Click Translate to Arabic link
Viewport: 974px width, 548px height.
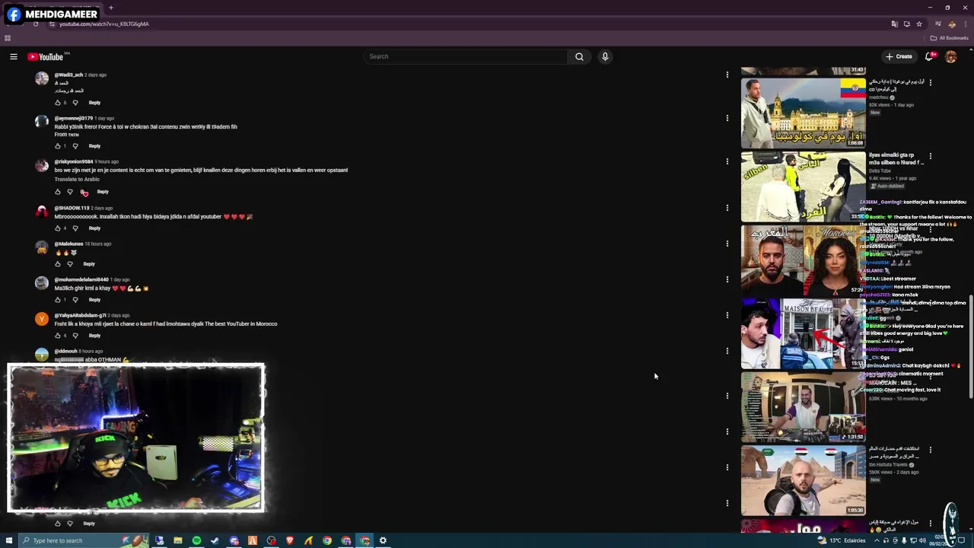click(77, 180)
